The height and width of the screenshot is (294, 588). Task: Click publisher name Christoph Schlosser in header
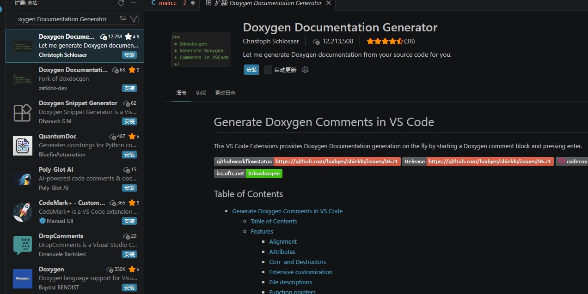271,41
